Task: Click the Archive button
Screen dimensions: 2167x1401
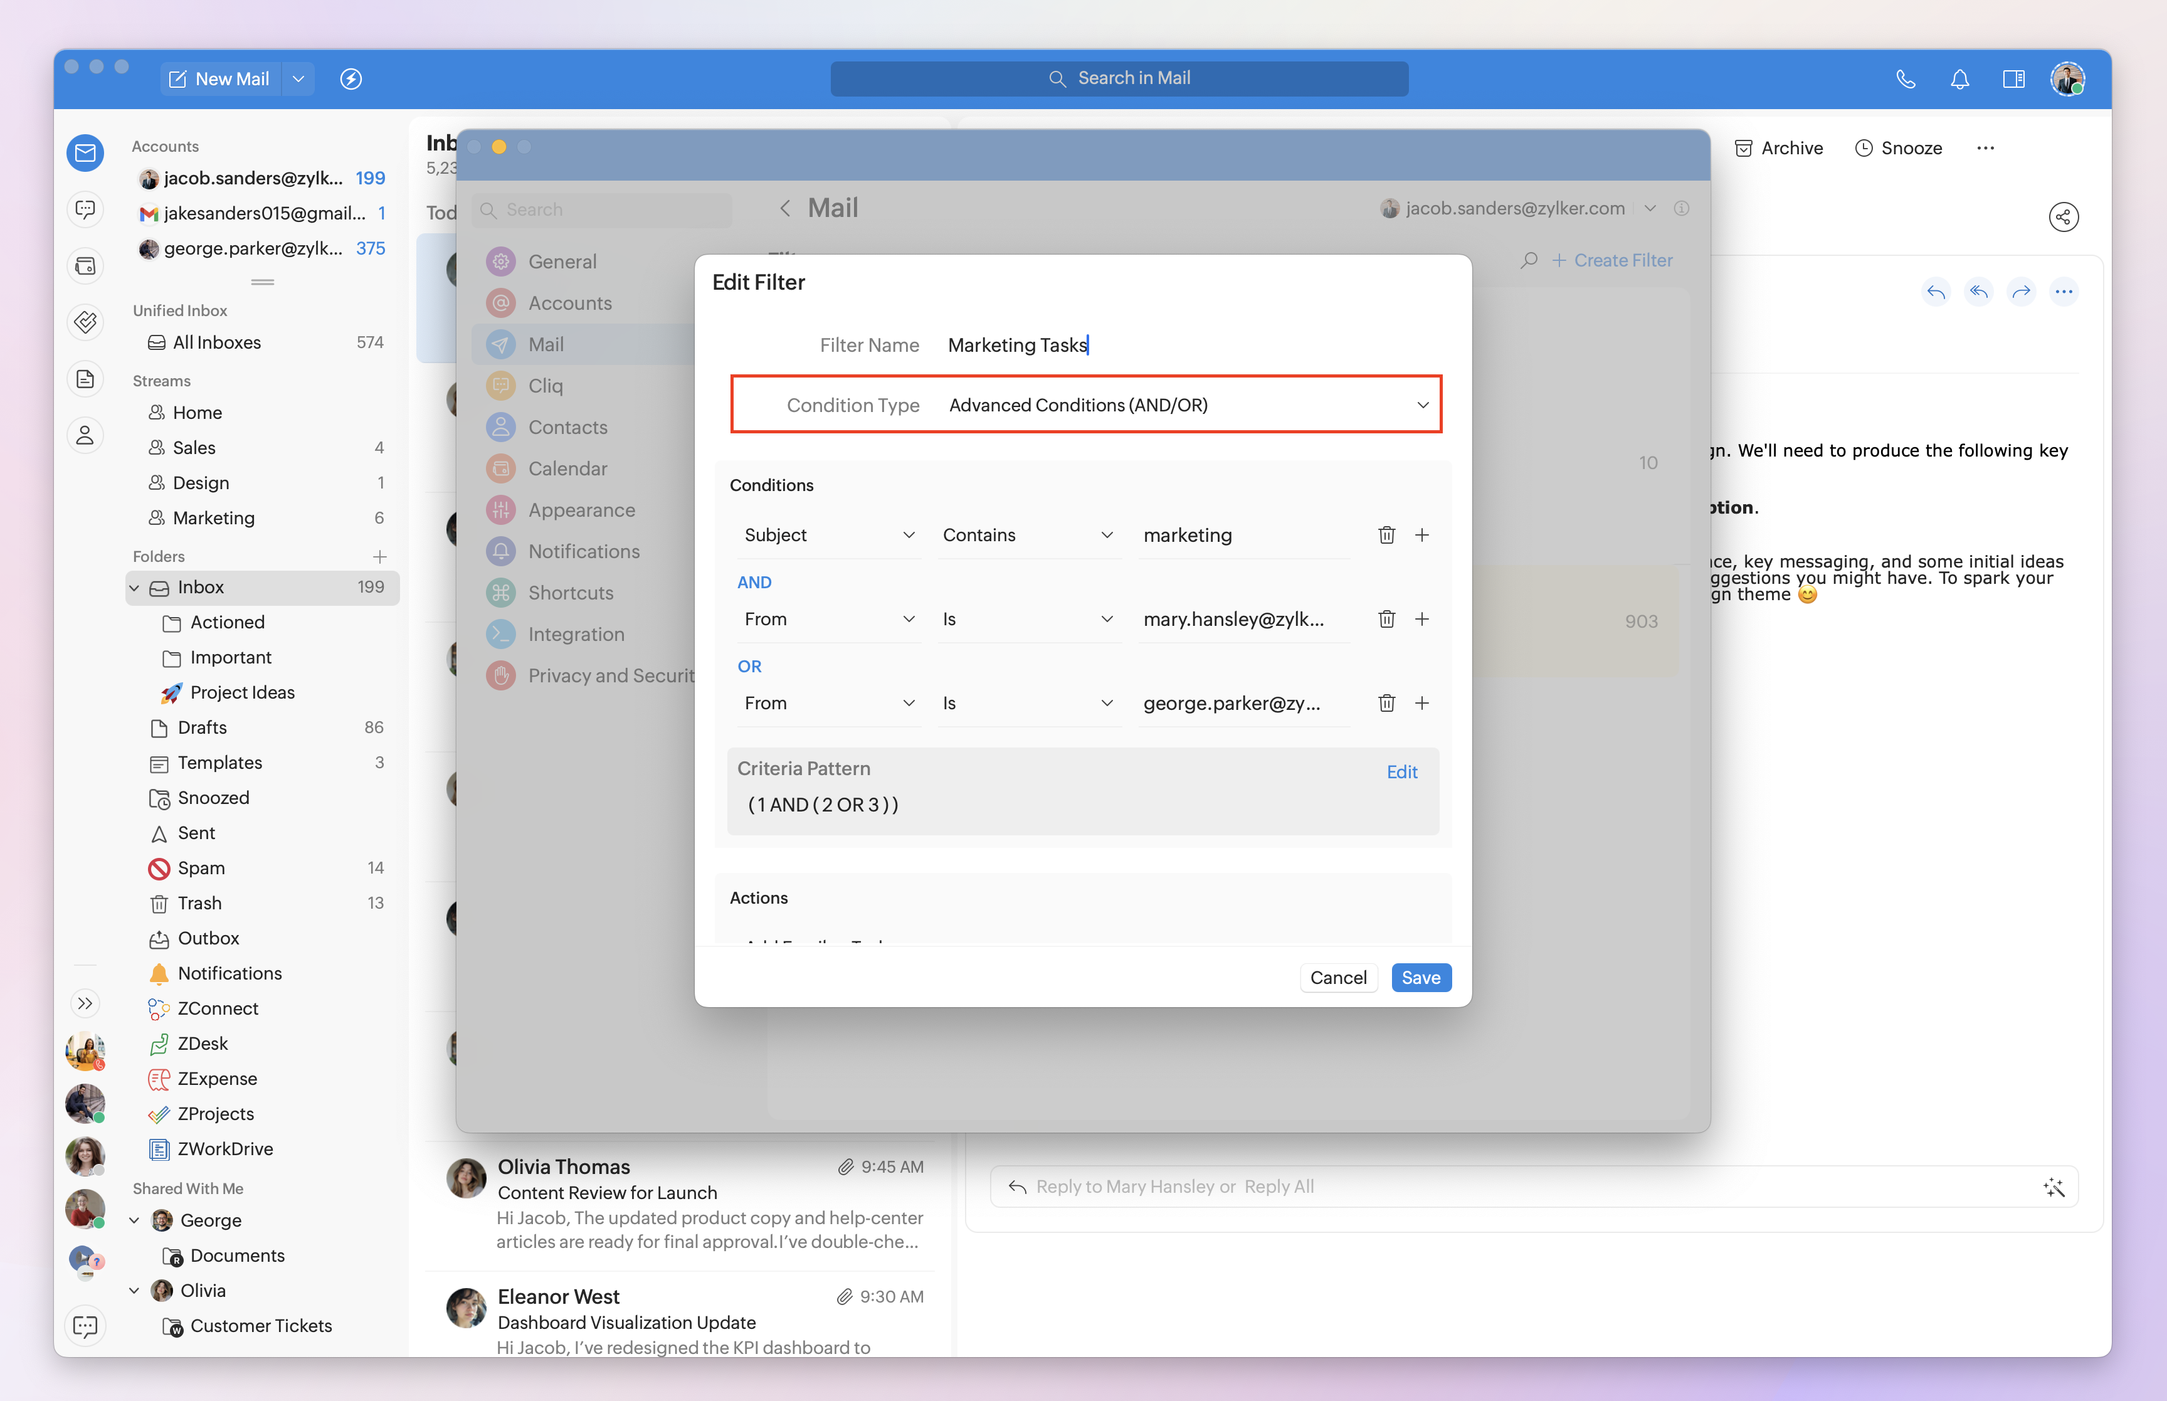Action: (1779, 148)
